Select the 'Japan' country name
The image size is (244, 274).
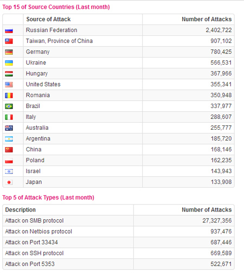pos(34,182)
